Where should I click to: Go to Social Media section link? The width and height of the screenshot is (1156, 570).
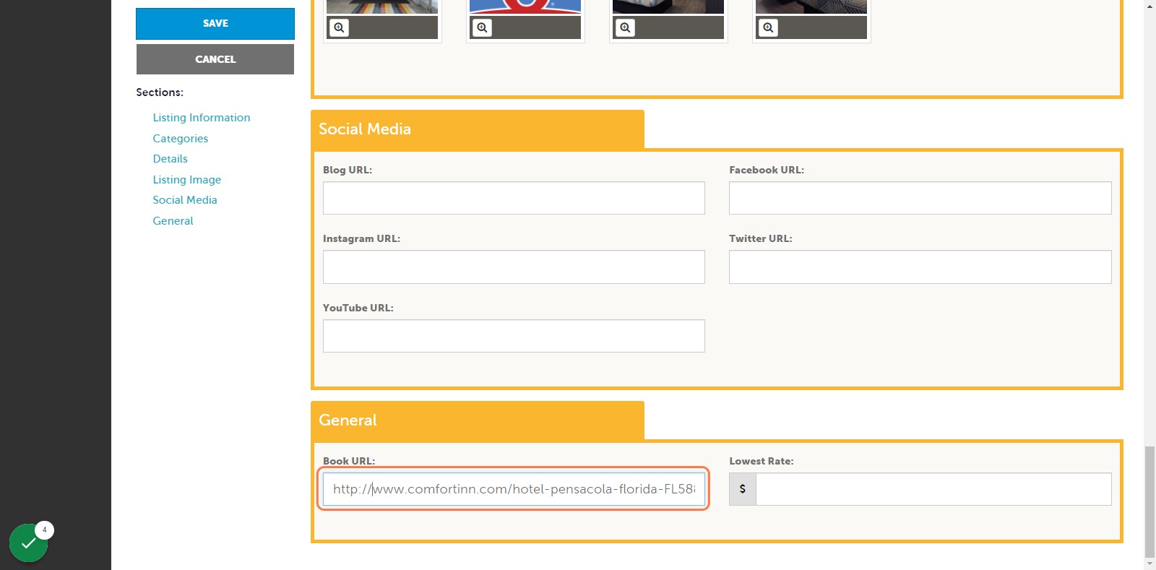[185, 200]
